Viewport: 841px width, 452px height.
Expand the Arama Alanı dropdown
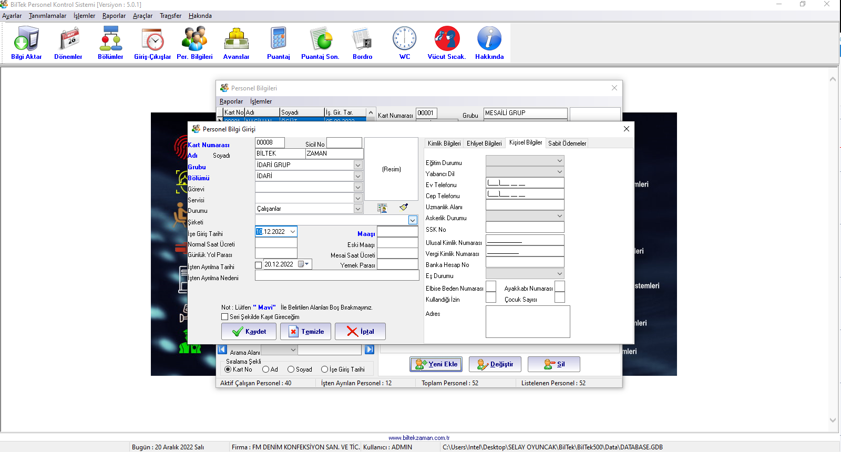click(x=293, y=350)
